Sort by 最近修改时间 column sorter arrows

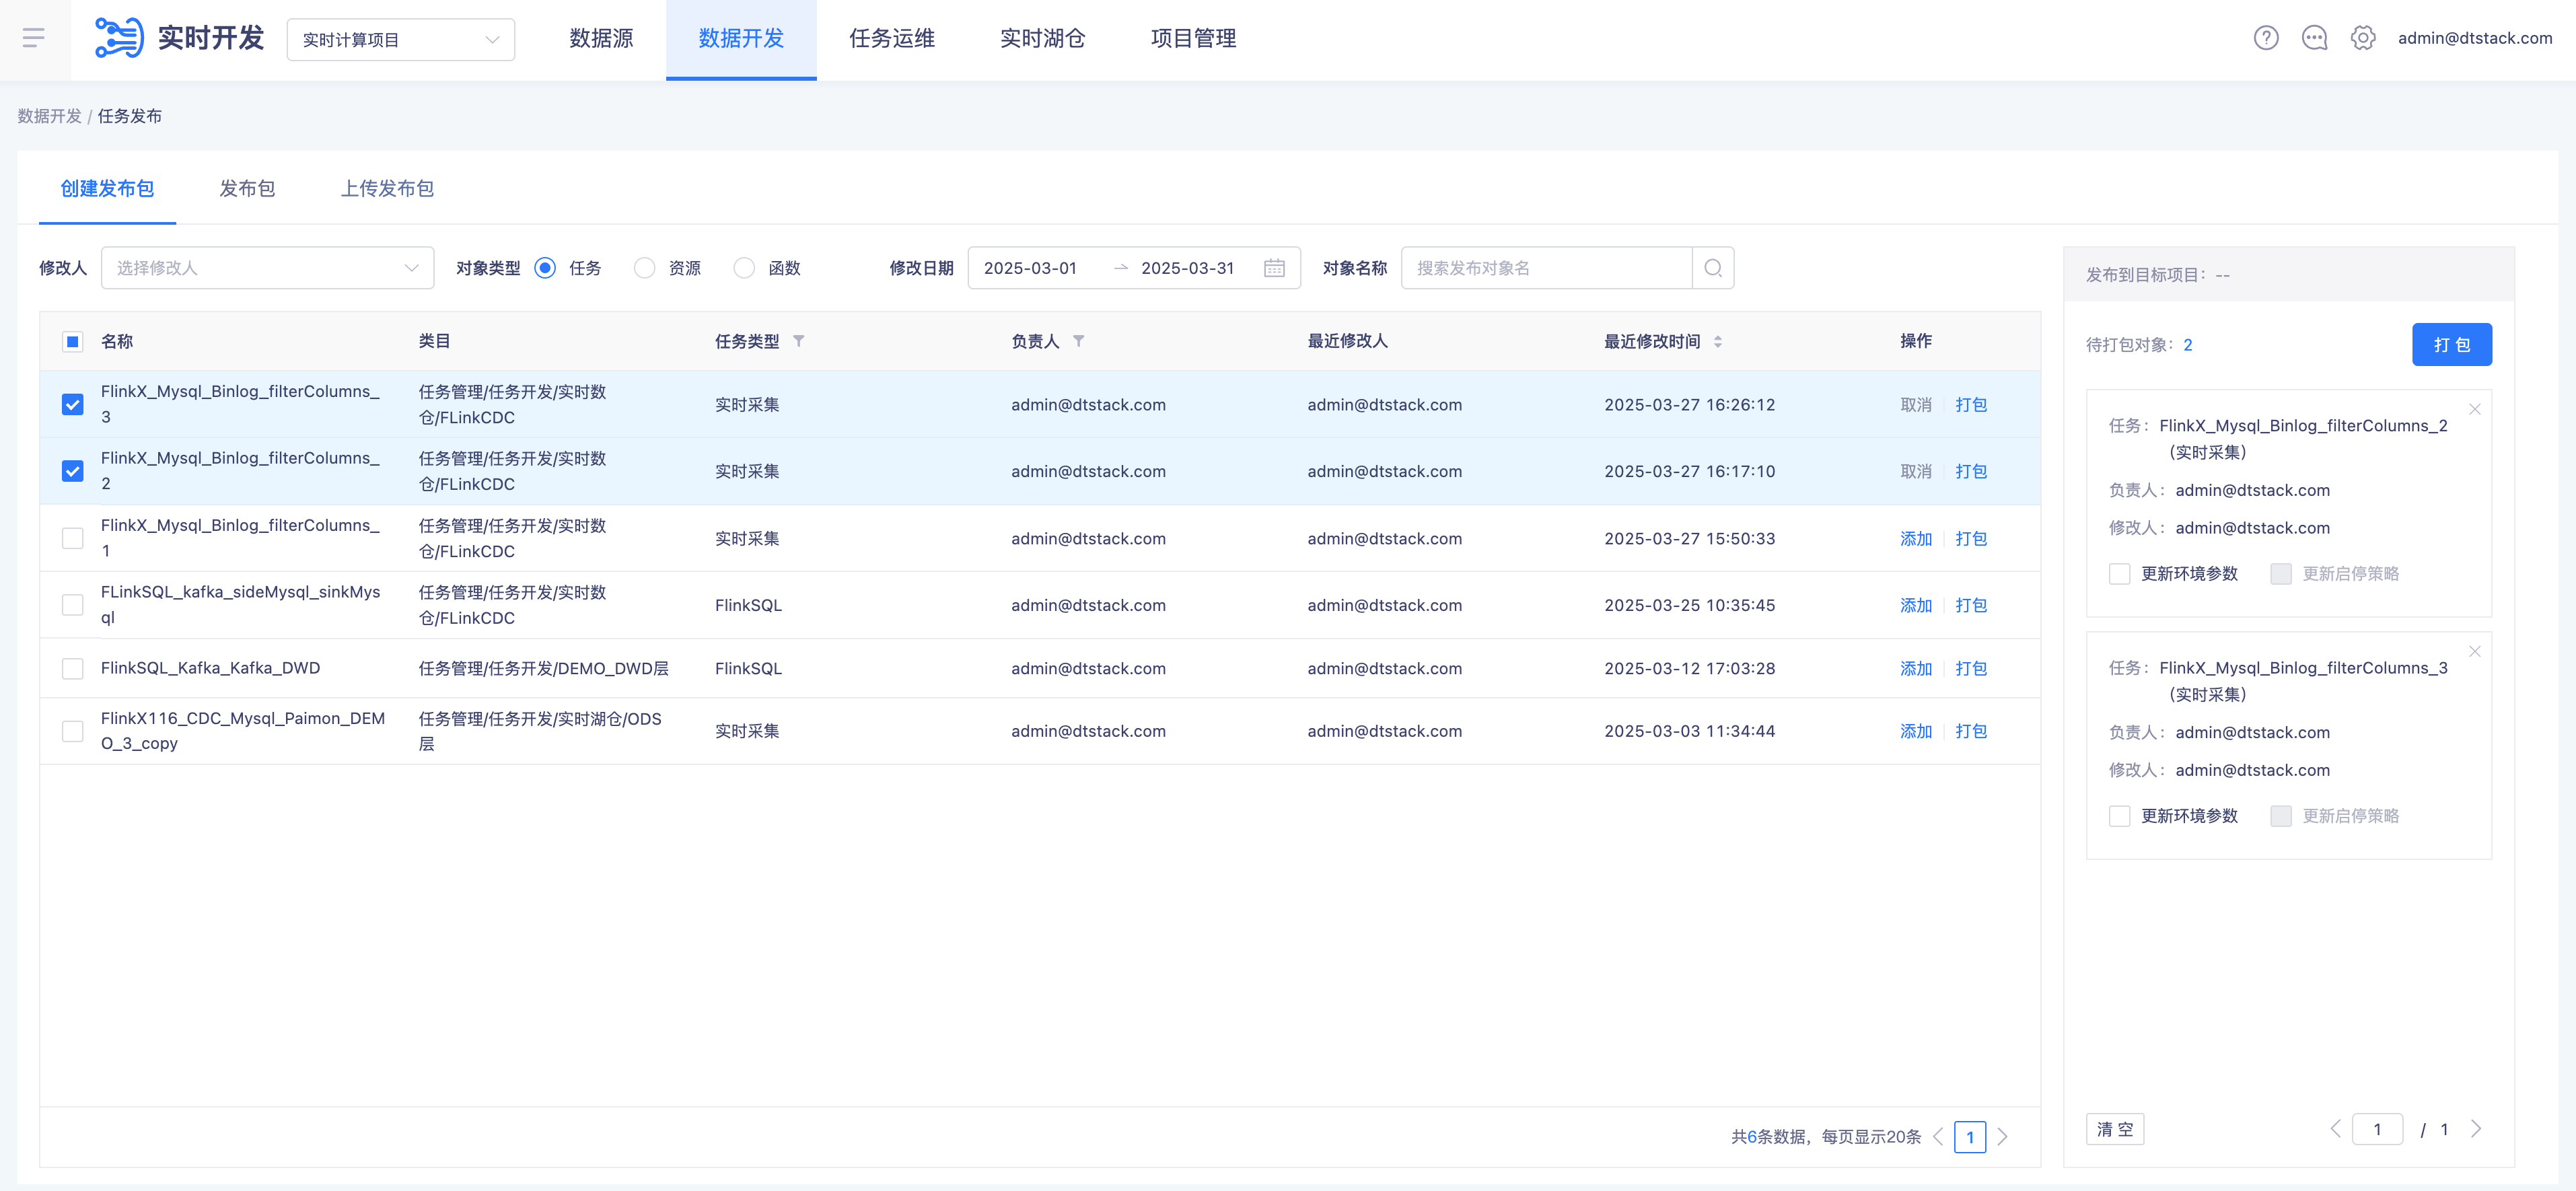tap(1718, 341)
